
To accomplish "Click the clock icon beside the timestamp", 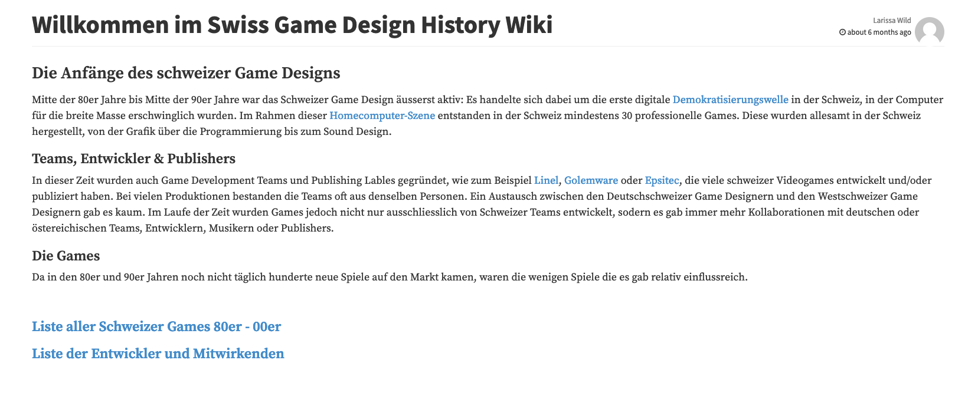I will pyautogui.click(x=842, y=32).
